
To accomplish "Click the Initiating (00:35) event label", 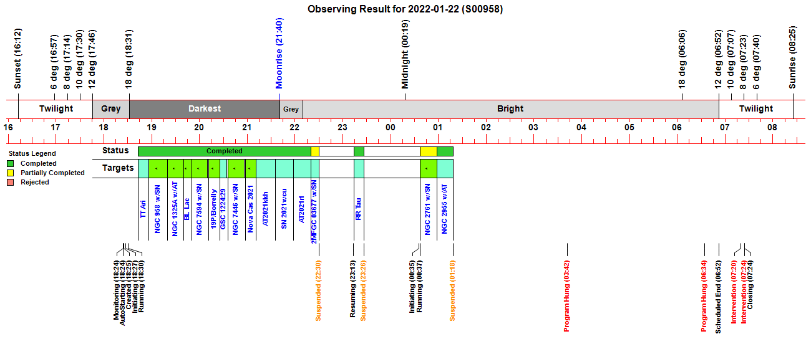I will (412, 288).
